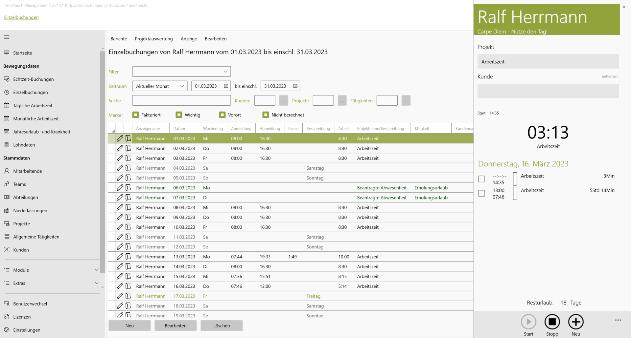631x338 pixels.
Task: Open the three-dots more options in timer panel
Action: tap(618, 320)
